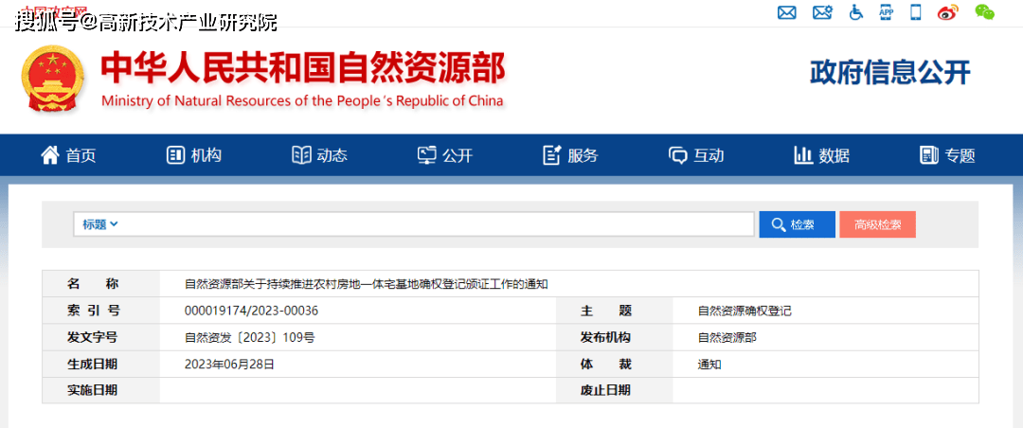Click the English ministry name text
This screenshot has height=428, width=1023.
tap(303, 100)
